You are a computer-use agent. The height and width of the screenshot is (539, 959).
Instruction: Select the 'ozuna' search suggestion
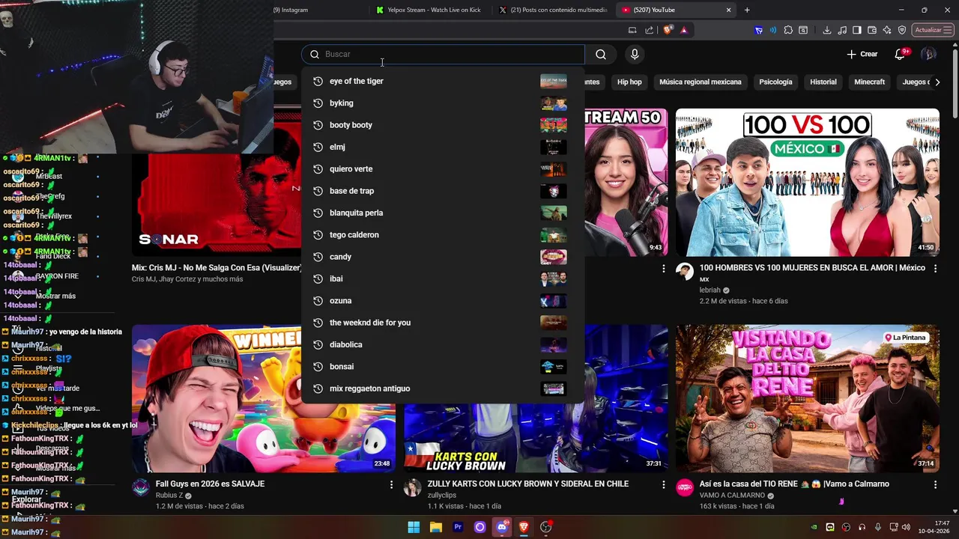443,301
